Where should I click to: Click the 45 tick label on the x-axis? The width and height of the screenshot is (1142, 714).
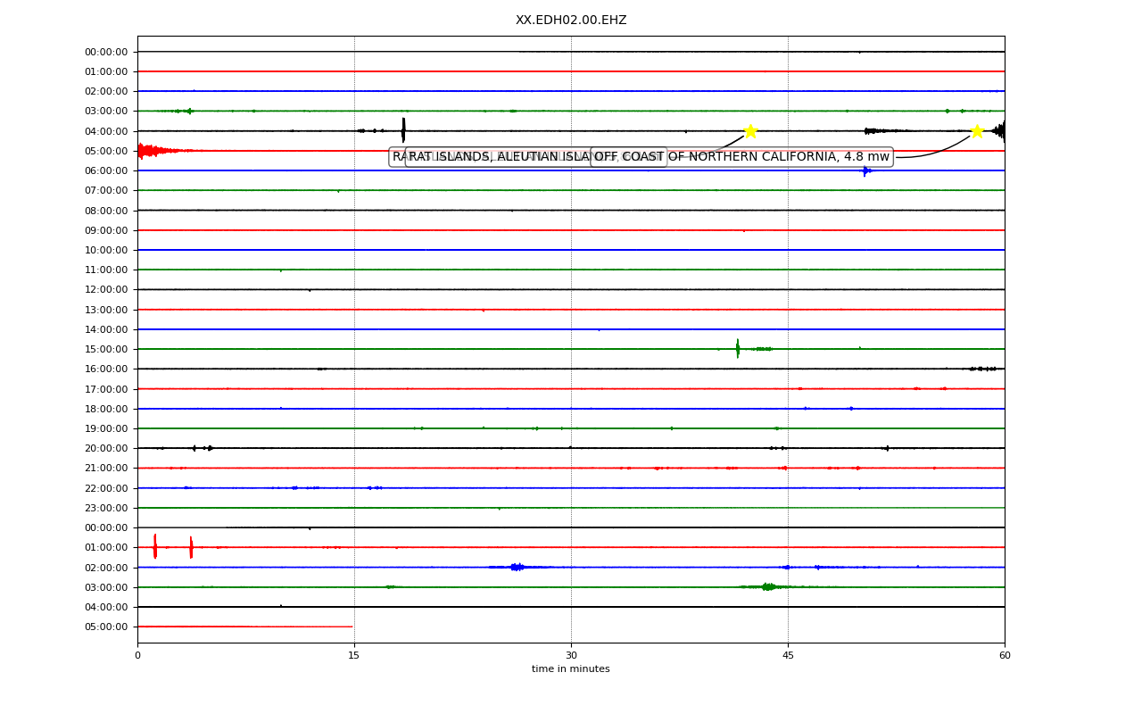coord(788,656)
